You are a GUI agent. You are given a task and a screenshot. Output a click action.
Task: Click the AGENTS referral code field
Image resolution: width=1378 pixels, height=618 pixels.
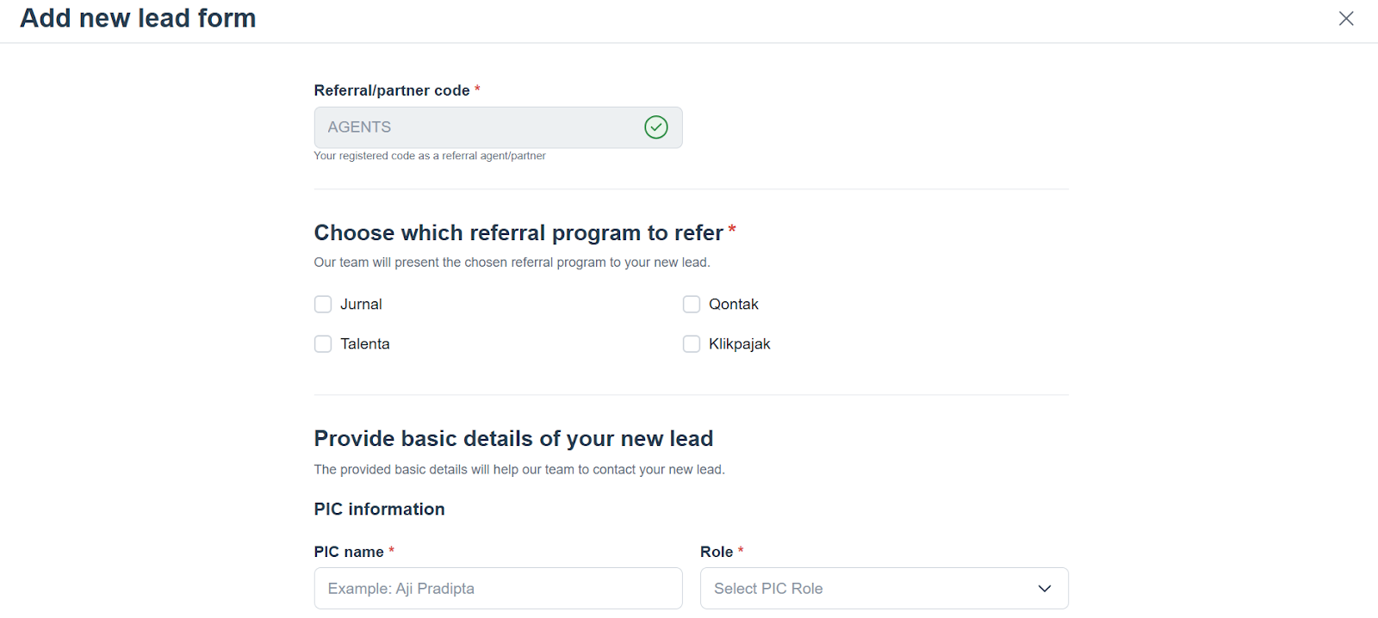pyautogui.click(x=474, y=127)
